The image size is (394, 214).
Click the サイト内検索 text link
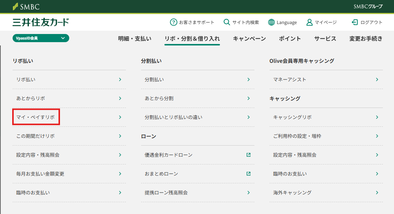(246, 22)
